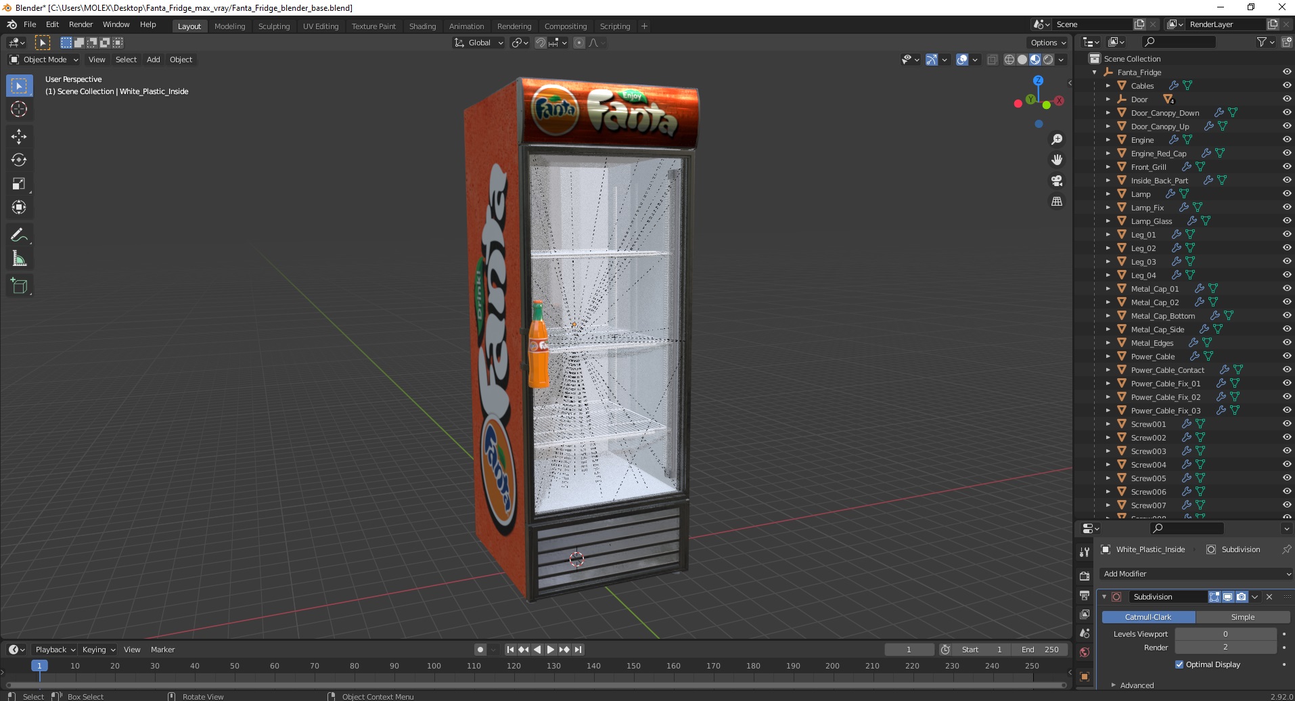Choose the Select Box tool

(x=19, y=86)
